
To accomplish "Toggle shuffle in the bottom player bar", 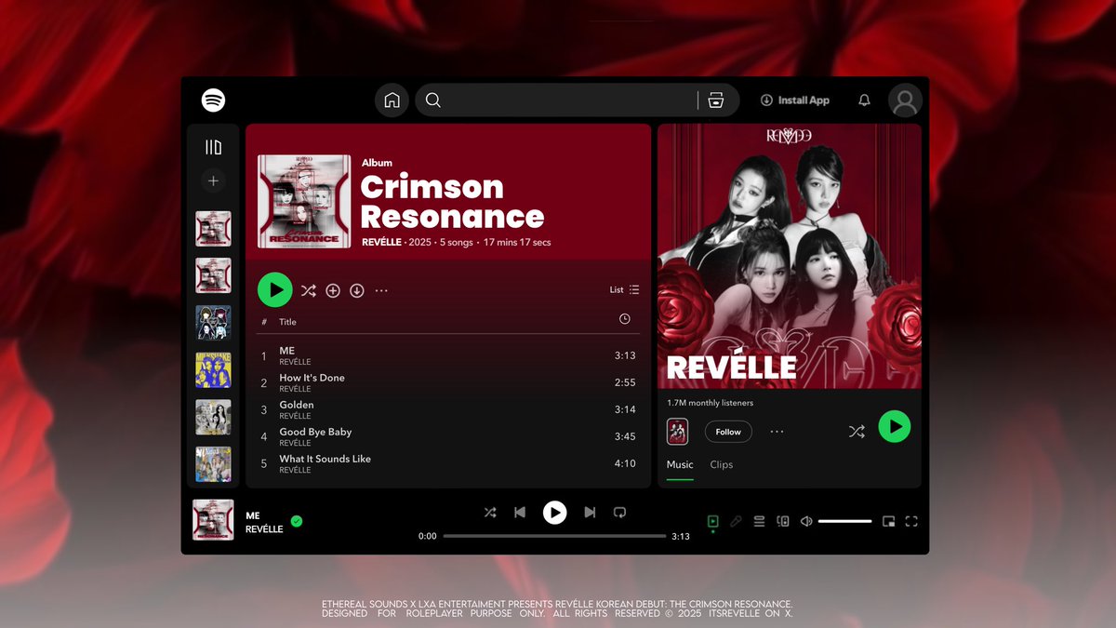I will point(490,513).
